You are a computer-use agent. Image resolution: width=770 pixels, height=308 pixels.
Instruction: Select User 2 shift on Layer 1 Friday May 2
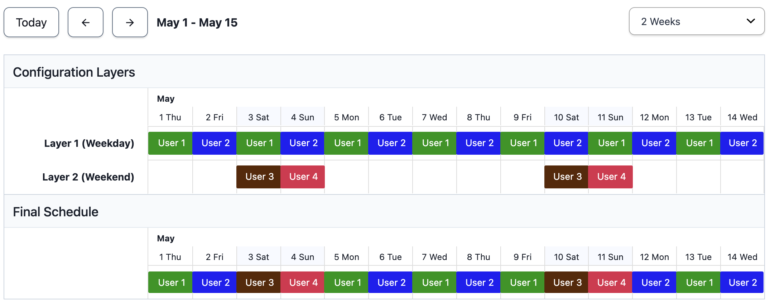(215, 143)
